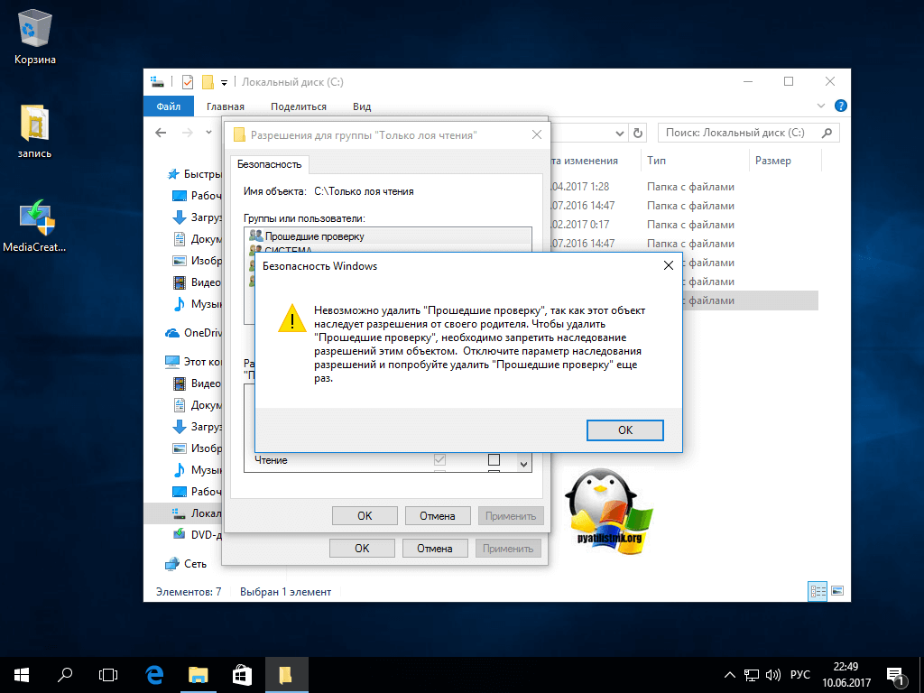The width and height of the screenshot is (924, 693).
Task: Open File Explorer taskbar icon
Action: pos(198,675)
